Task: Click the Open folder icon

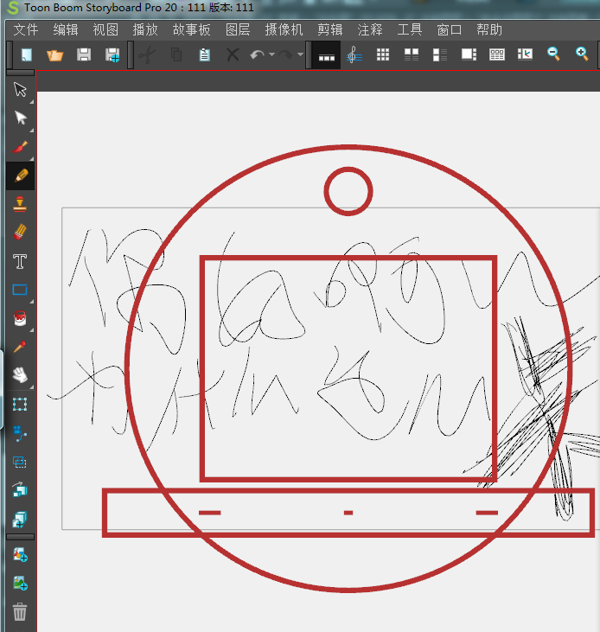Action: [54, 54]
